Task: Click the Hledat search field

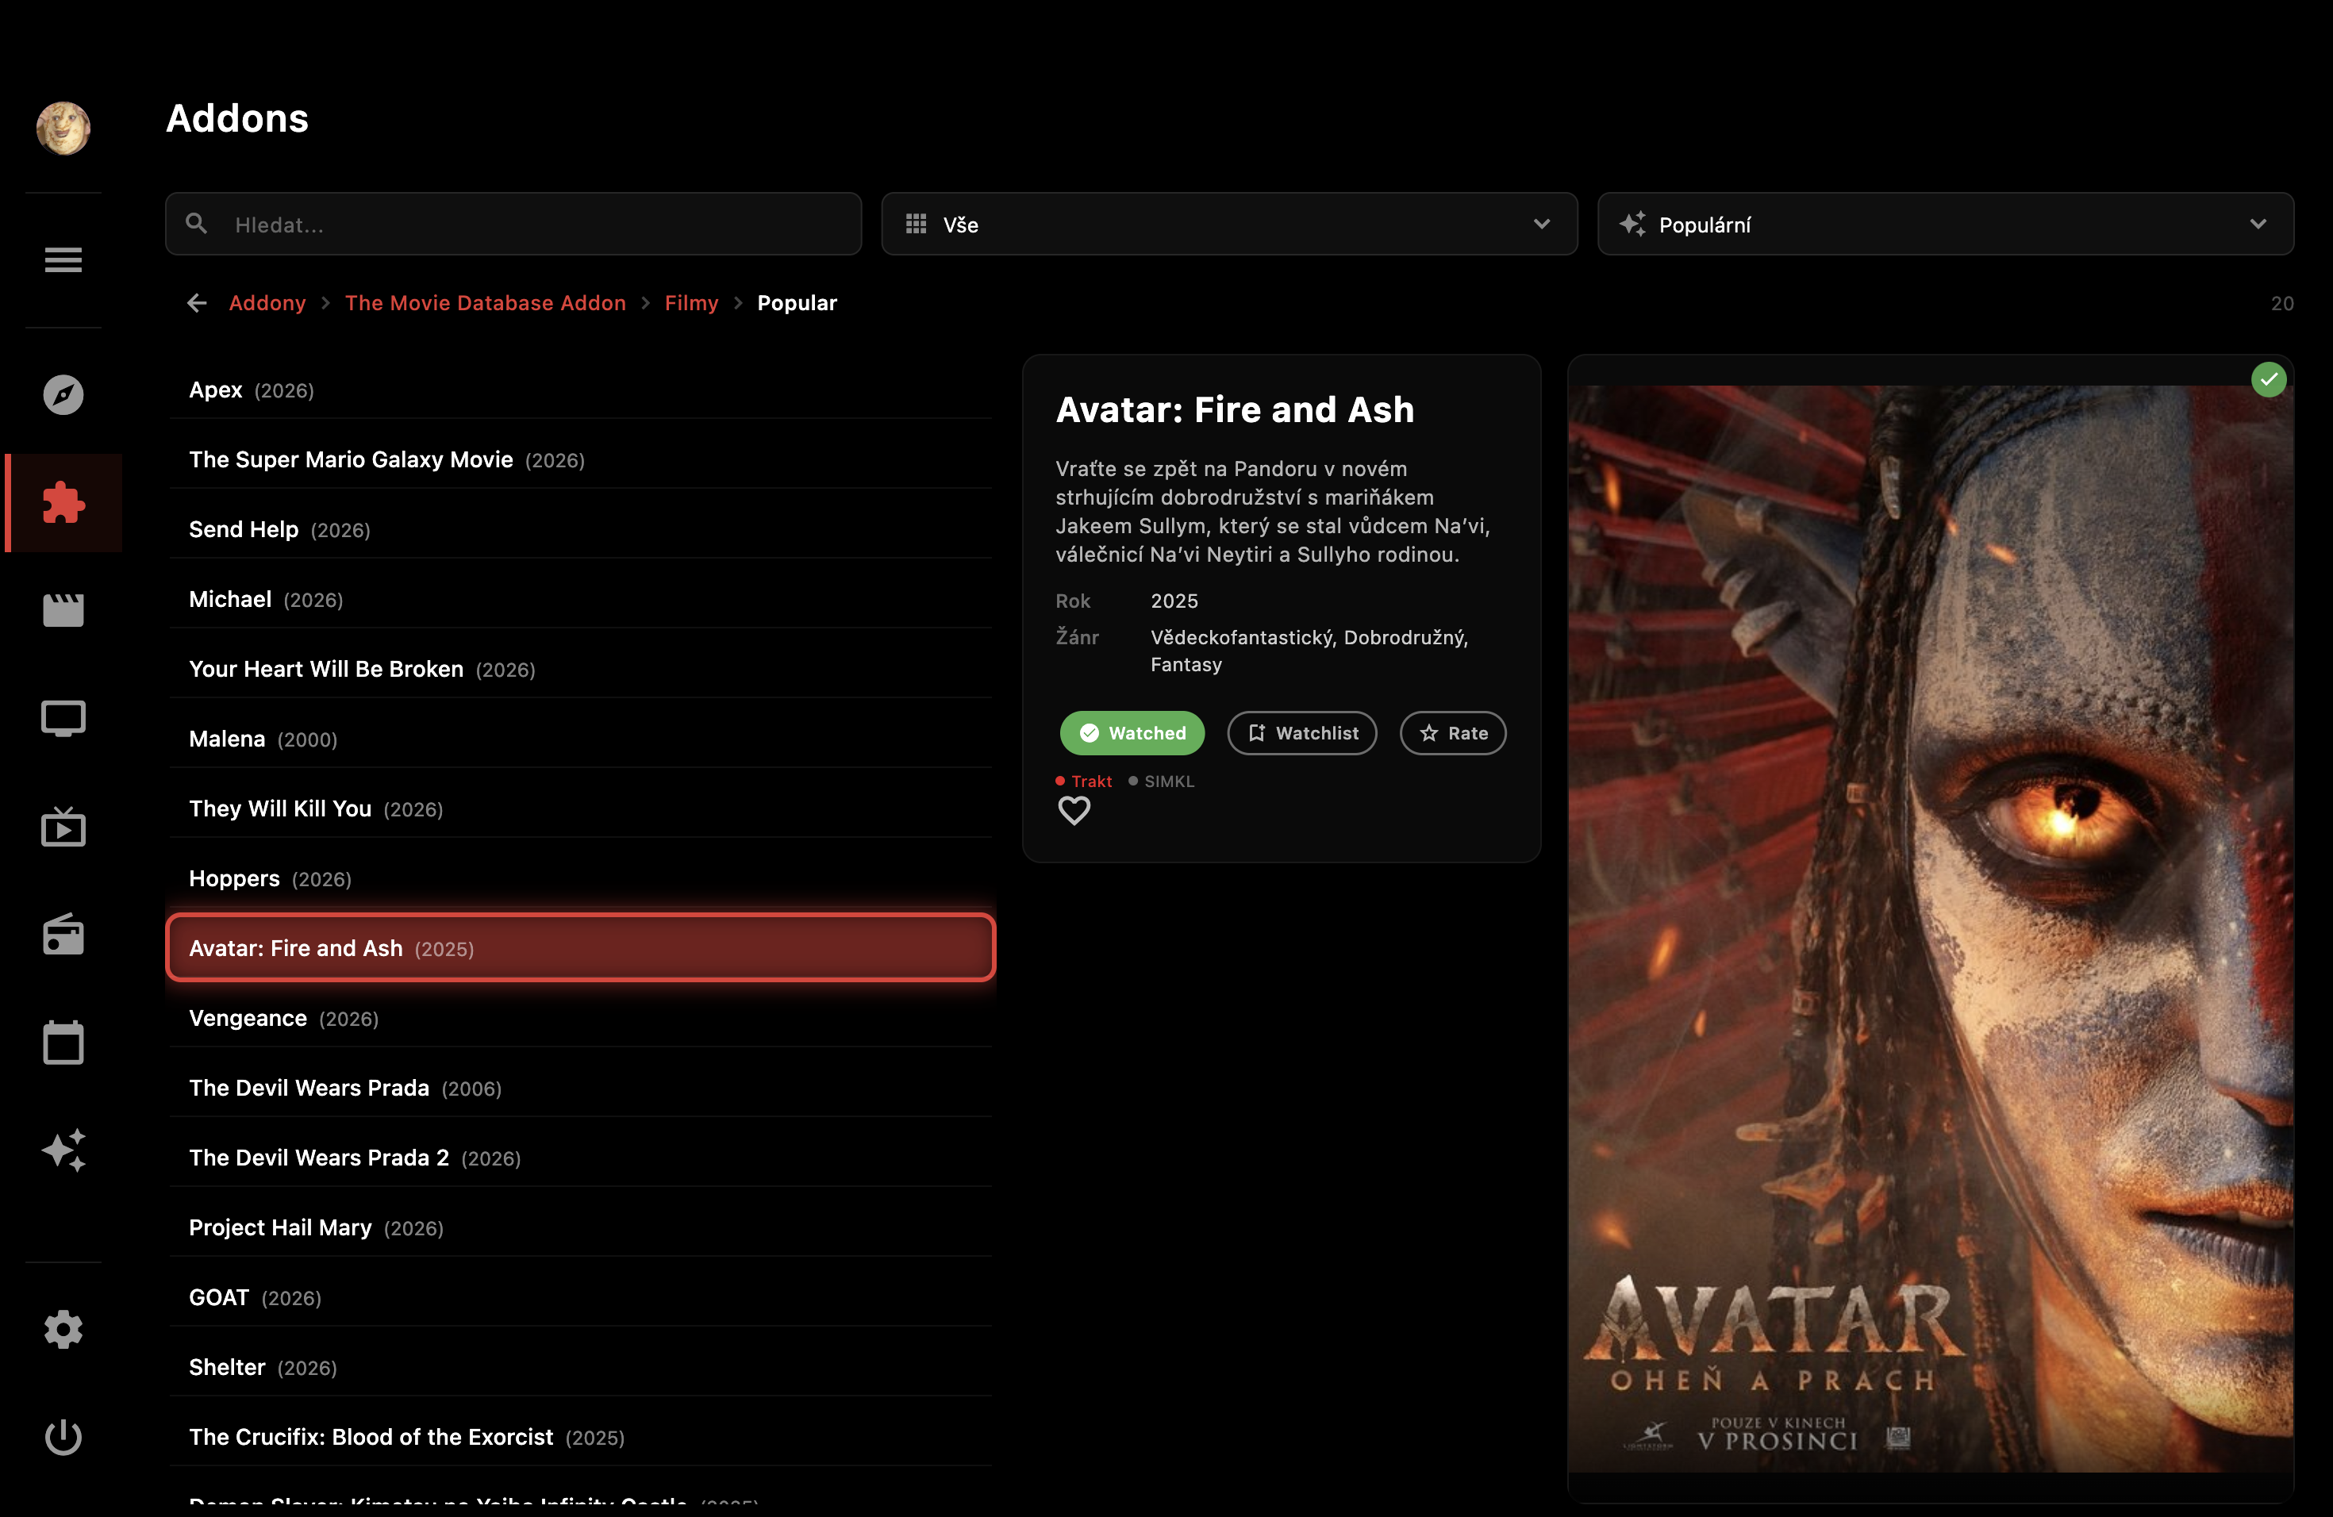Action: click(x=513, y=224)
